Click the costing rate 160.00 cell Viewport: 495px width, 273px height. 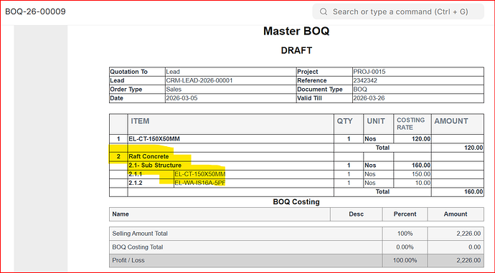coord(412,166)
